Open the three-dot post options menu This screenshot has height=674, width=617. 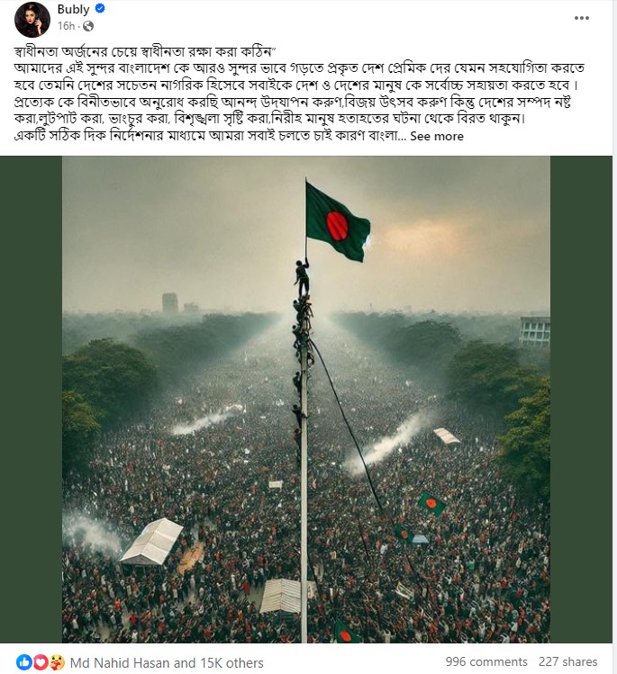581,18
